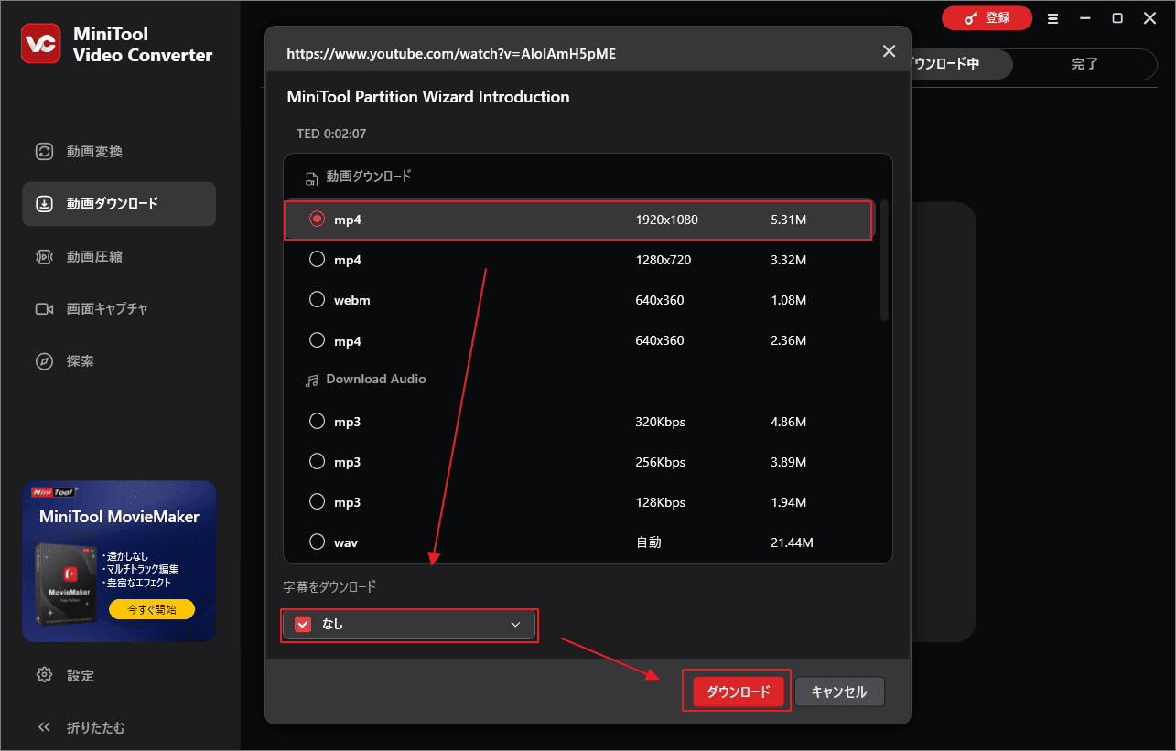The image size is (1176, 751).
Task: Click the TED 0:02:07 duration text
Action: coord(331,134)
